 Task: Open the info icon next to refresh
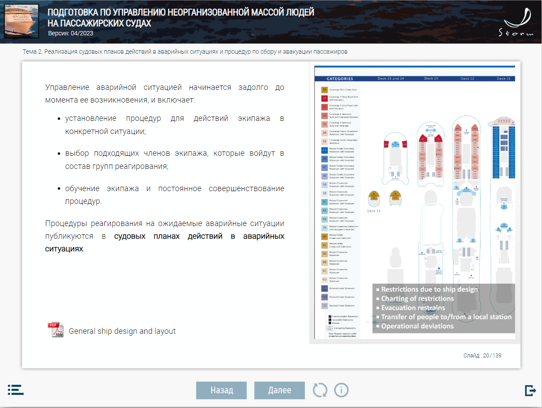click(341, 390)
